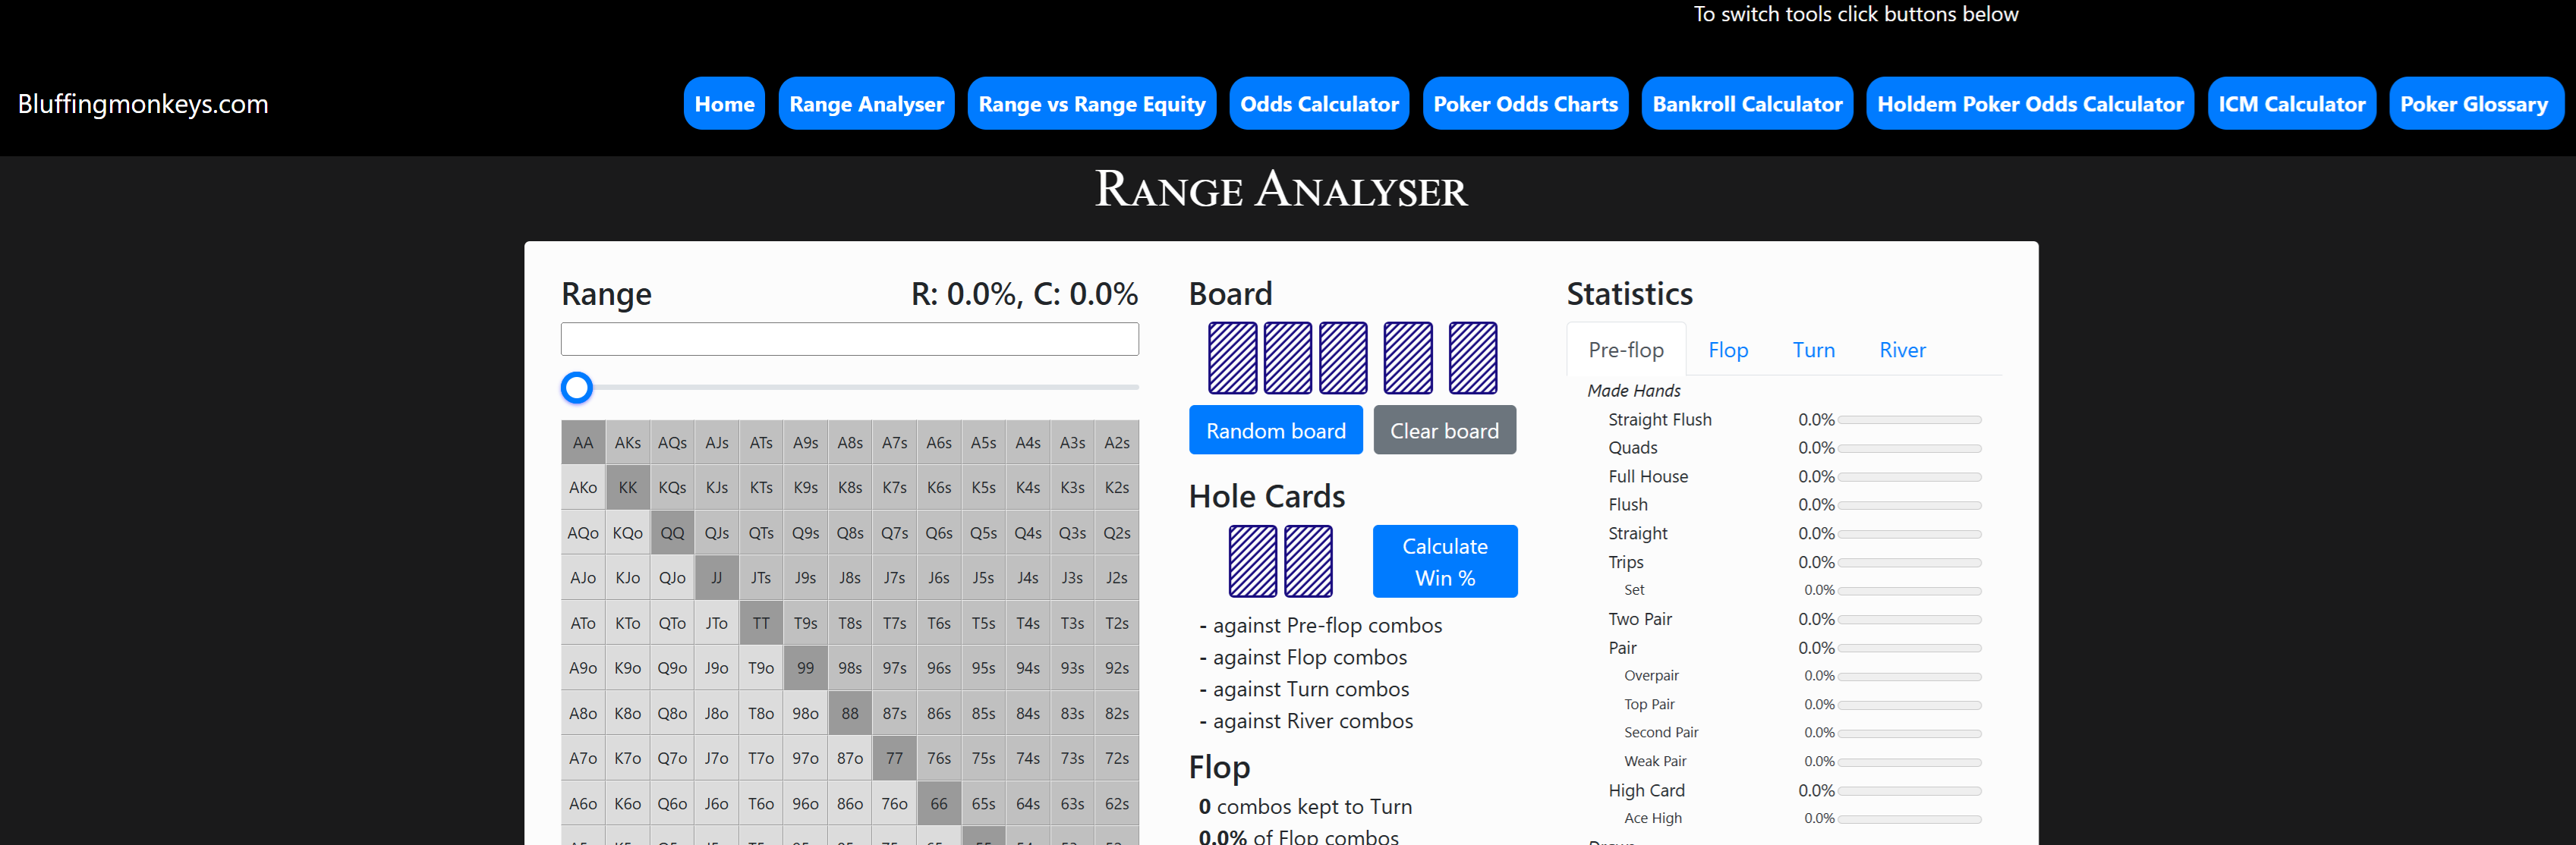Toggle the AA hand cell in range grid

pos(583,442)
